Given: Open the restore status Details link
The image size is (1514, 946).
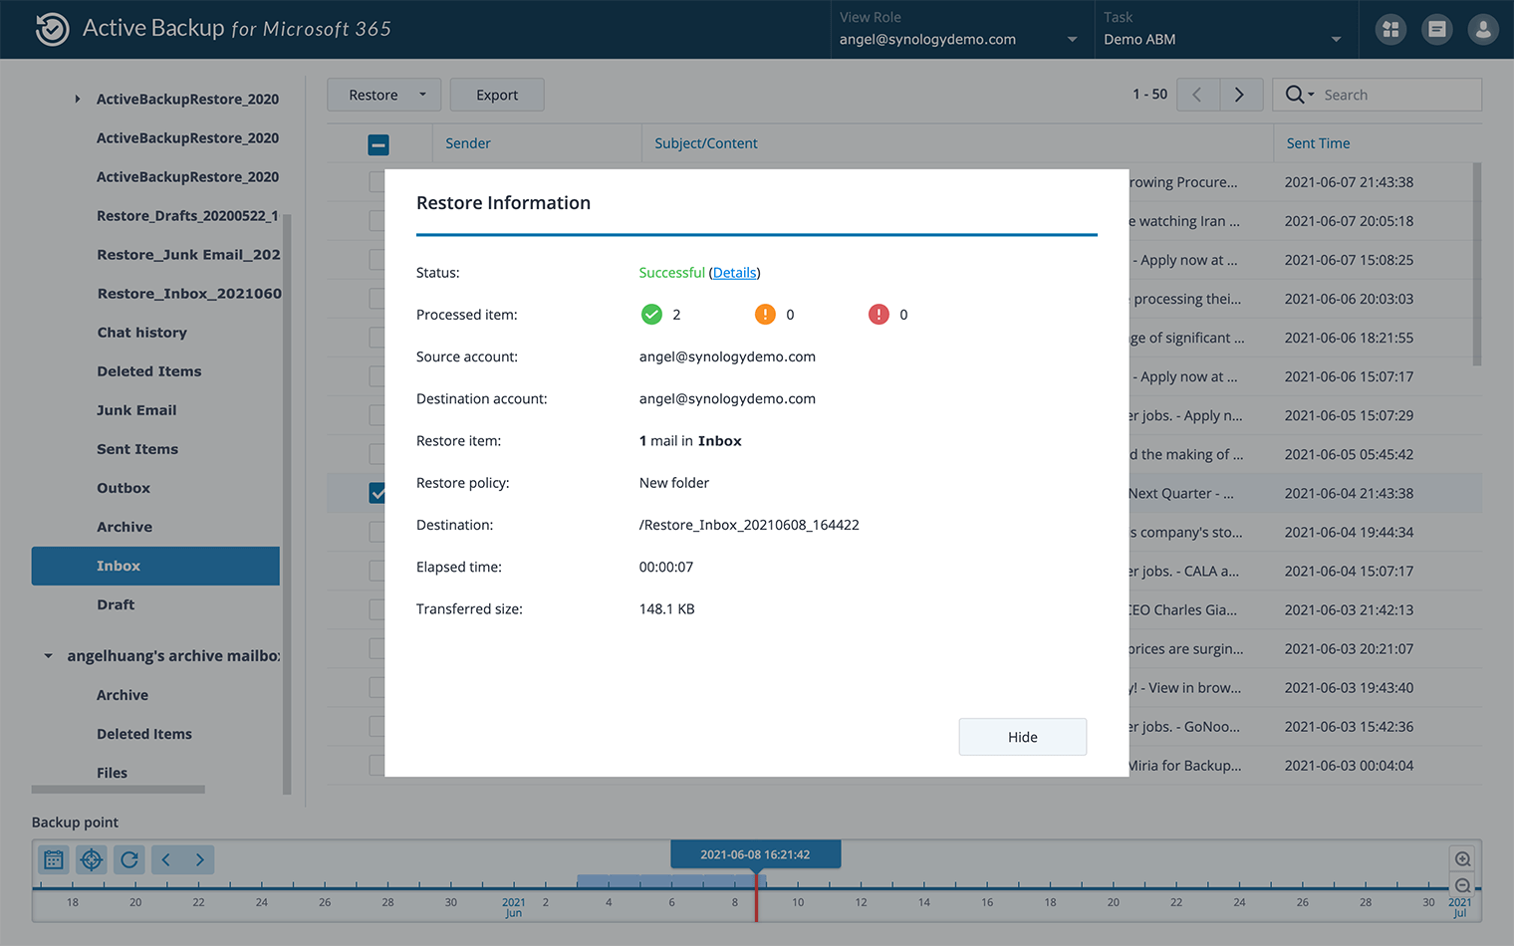Looking at the screenshot, I should 734,272.
